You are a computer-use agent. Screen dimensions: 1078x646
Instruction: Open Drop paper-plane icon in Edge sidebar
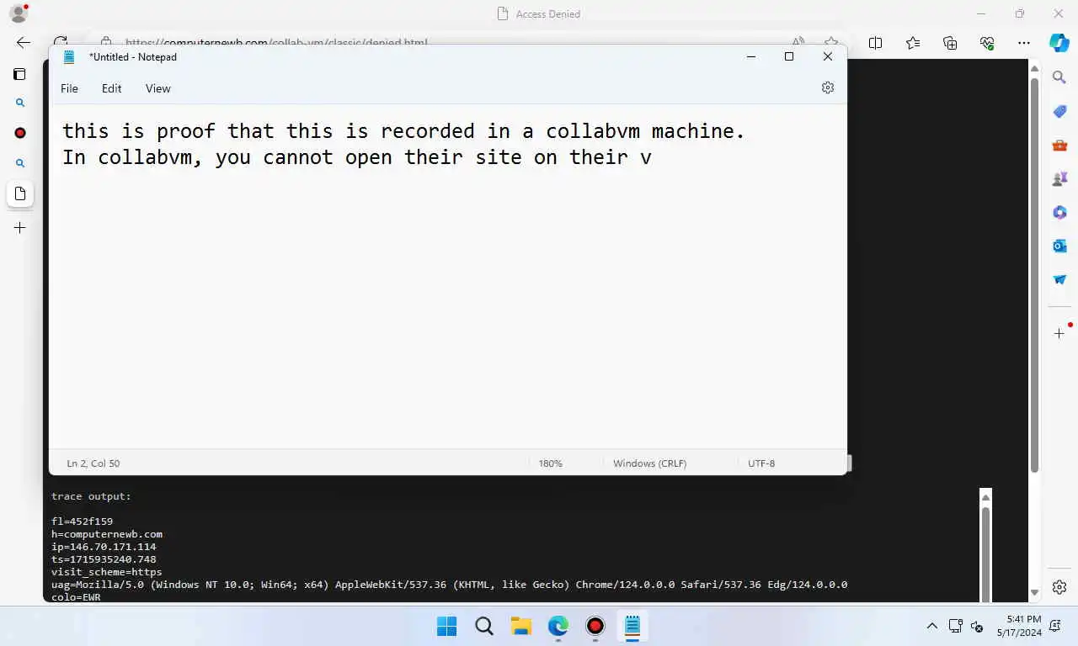point(1059,279)
